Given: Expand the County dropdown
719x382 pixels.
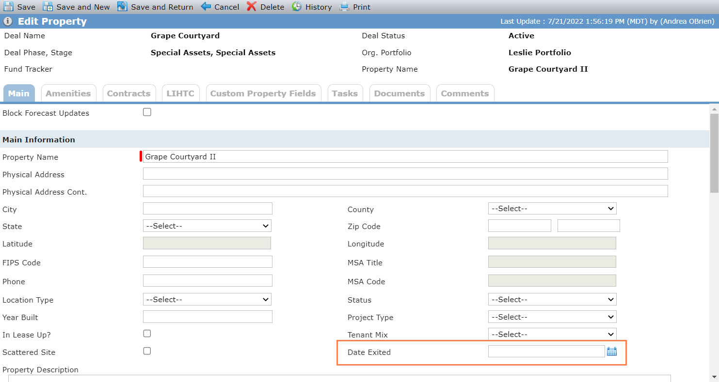Looking at the screenshot, I should (x=552, y=209).
